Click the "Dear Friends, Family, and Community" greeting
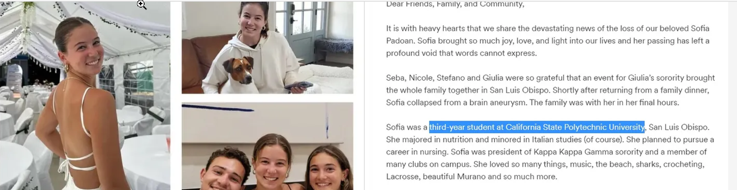 [x=455, y=4]
